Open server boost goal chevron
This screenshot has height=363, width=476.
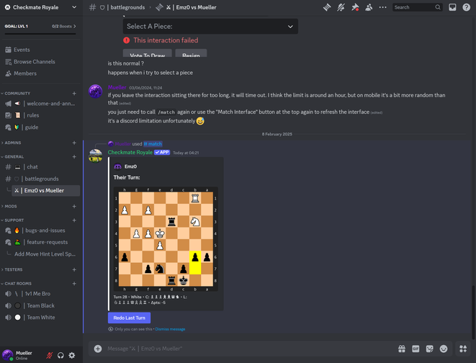click(75, 27)
